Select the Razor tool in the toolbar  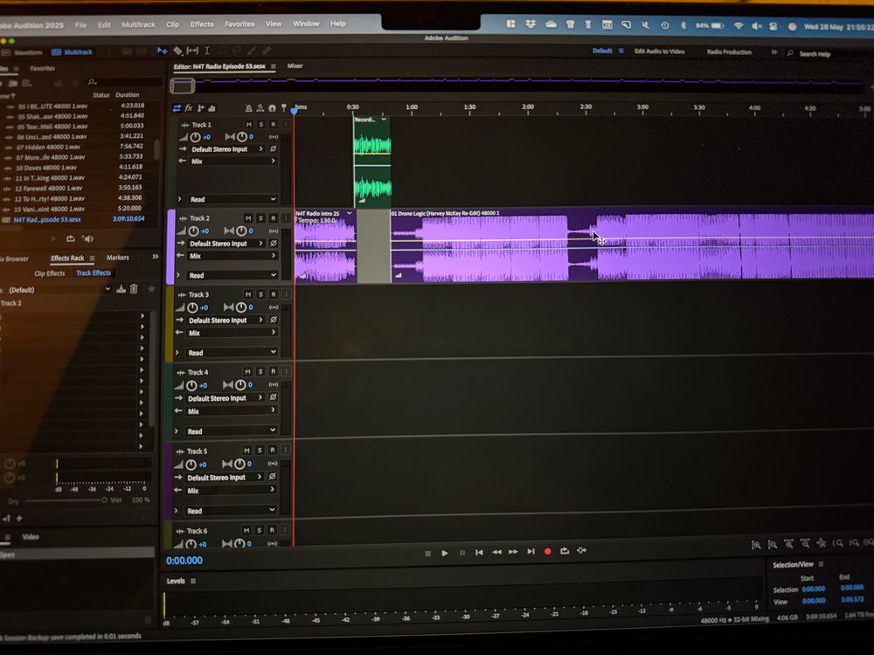click(177, 51)
